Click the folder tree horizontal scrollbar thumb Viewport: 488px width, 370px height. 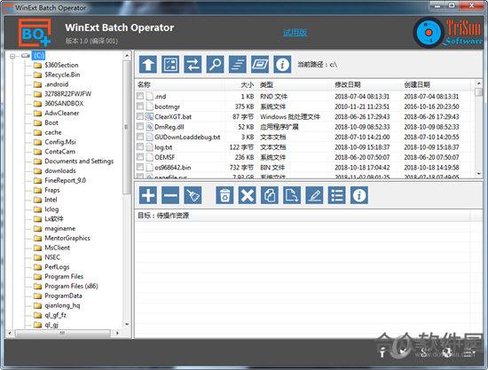click(x=63, y=333)
